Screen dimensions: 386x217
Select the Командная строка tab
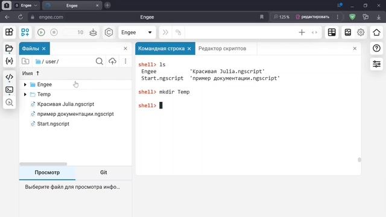point(161,48)
